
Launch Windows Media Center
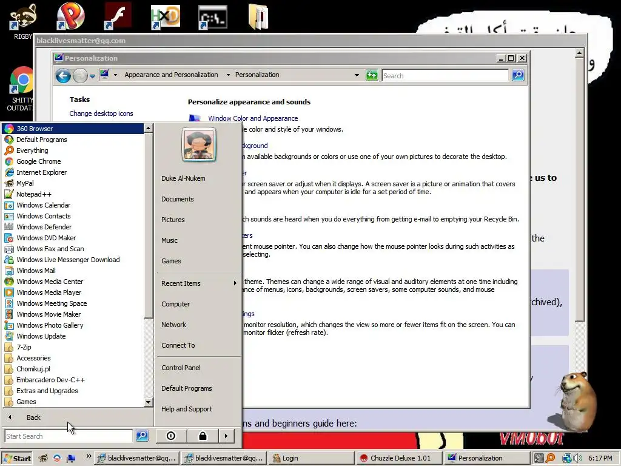(x=73, y=282)
